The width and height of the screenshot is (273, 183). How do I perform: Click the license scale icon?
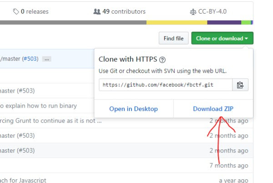click(193, 12)
